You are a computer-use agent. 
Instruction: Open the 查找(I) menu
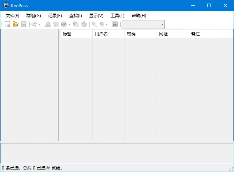76,15
